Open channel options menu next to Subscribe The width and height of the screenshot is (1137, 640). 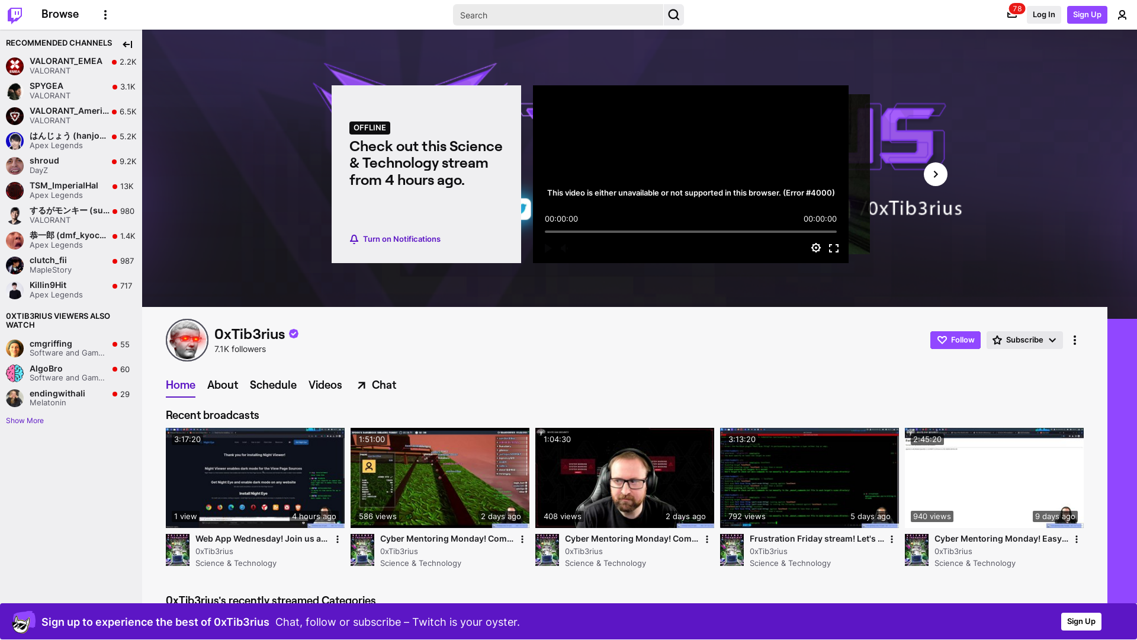point(1075,340)
